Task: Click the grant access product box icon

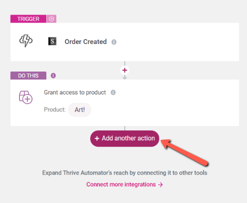Action: coord(25,97)
